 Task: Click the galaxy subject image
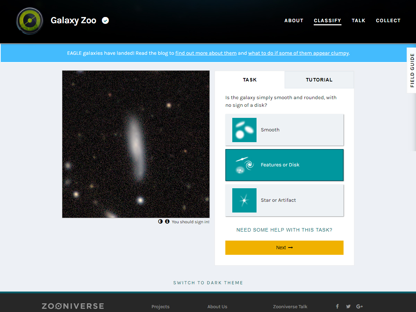tap(136, 144)
